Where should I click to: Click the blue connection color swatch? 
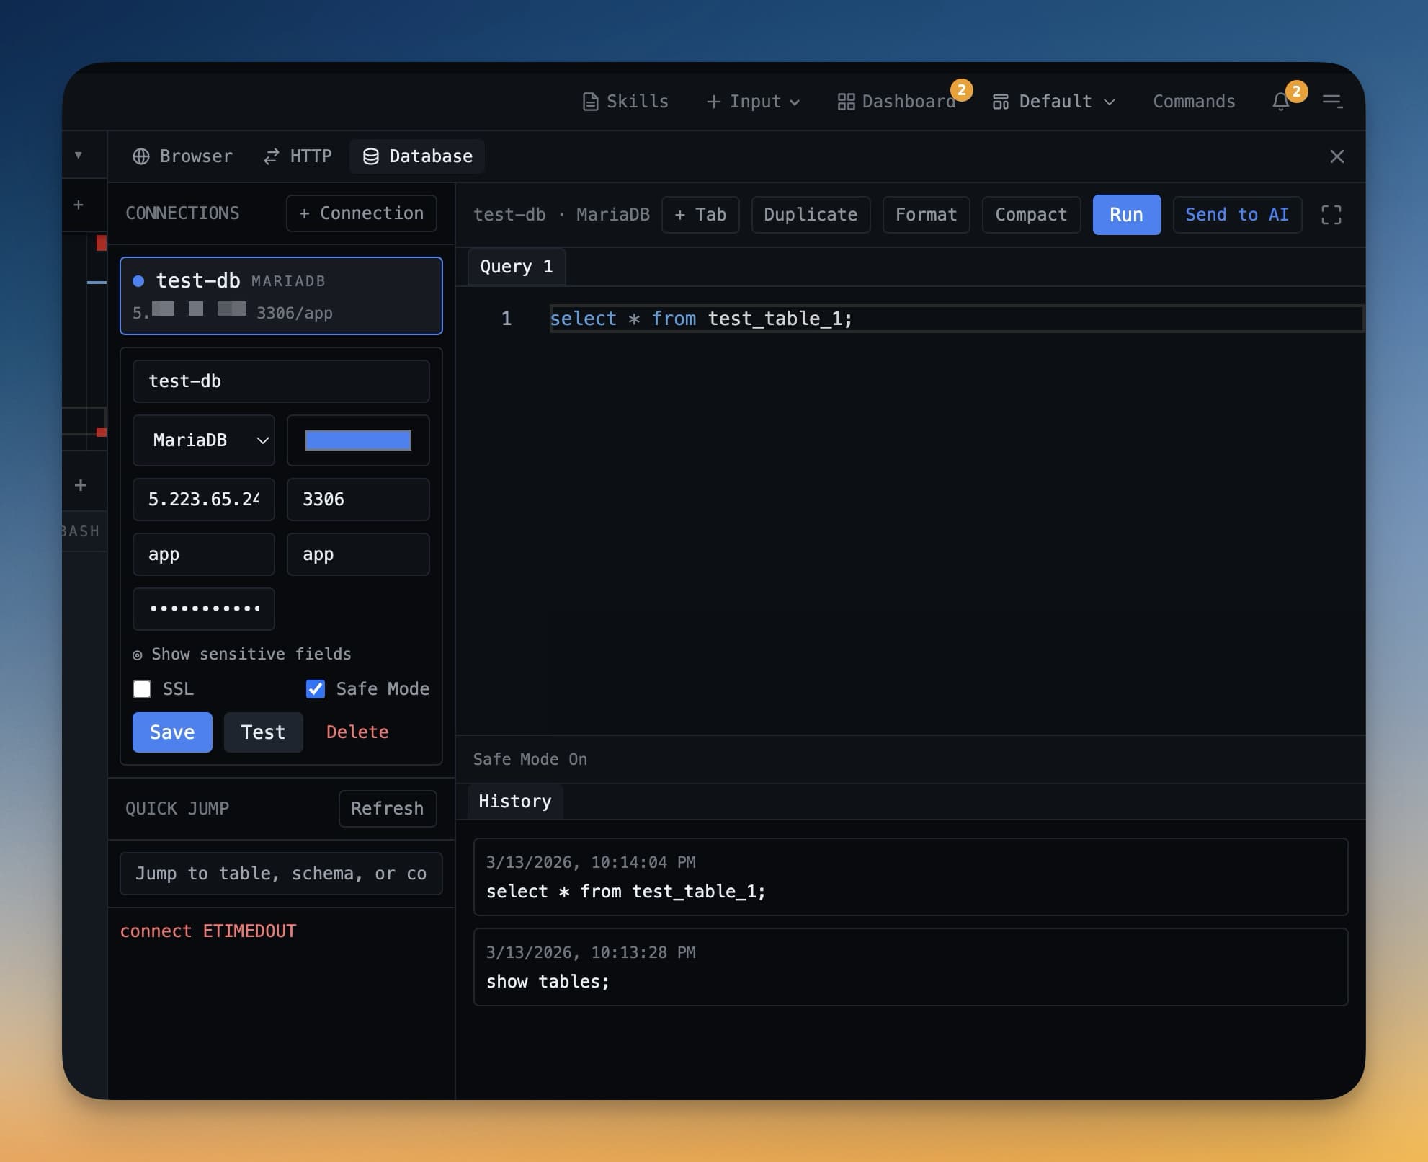pyautogui.click(x=358, y=440)
